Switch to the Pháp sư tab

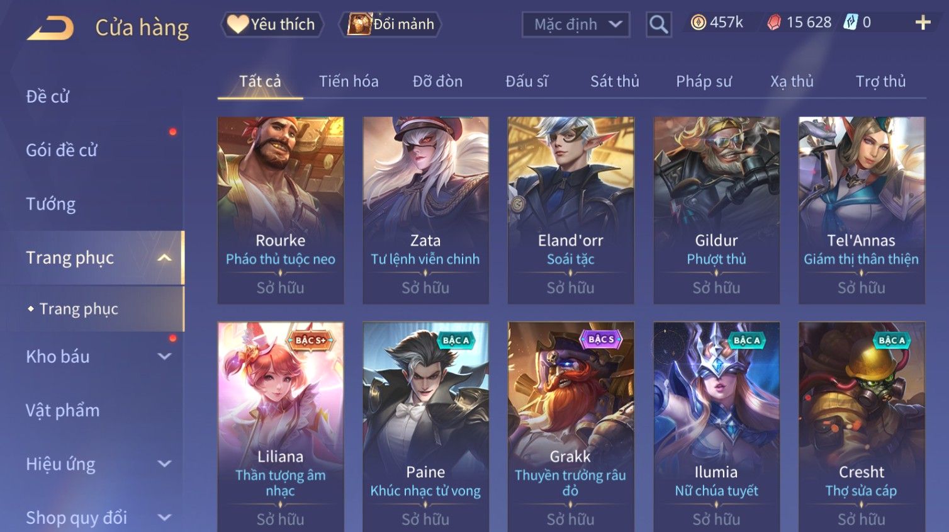[x=704, y=81]
